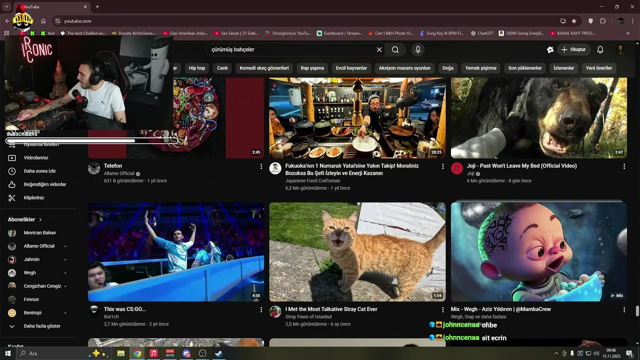Select the Son yüklenenler chip

point(525,68)
